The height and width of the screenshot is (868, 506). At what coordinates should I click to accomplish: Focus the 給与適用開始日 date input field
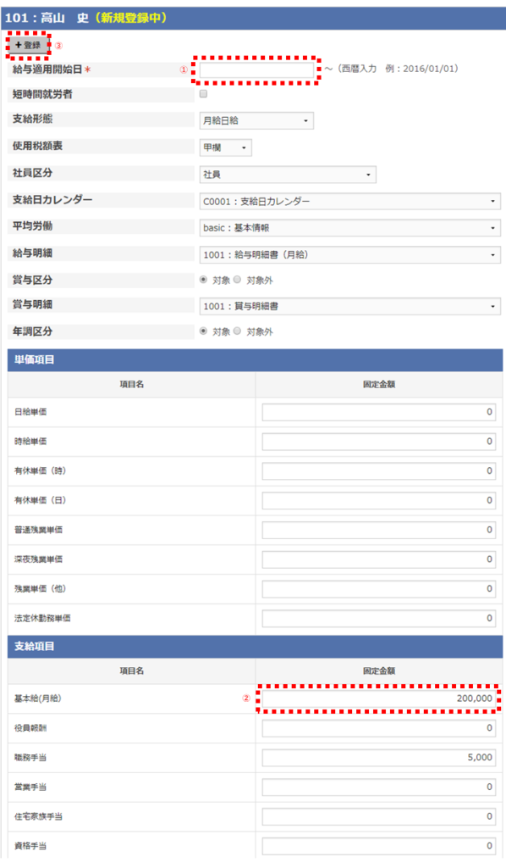point(256,70)
